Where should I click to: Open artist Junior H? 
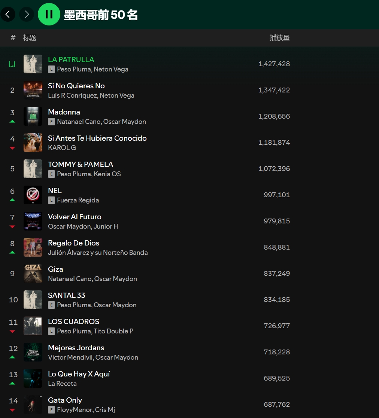coord(106,226)
